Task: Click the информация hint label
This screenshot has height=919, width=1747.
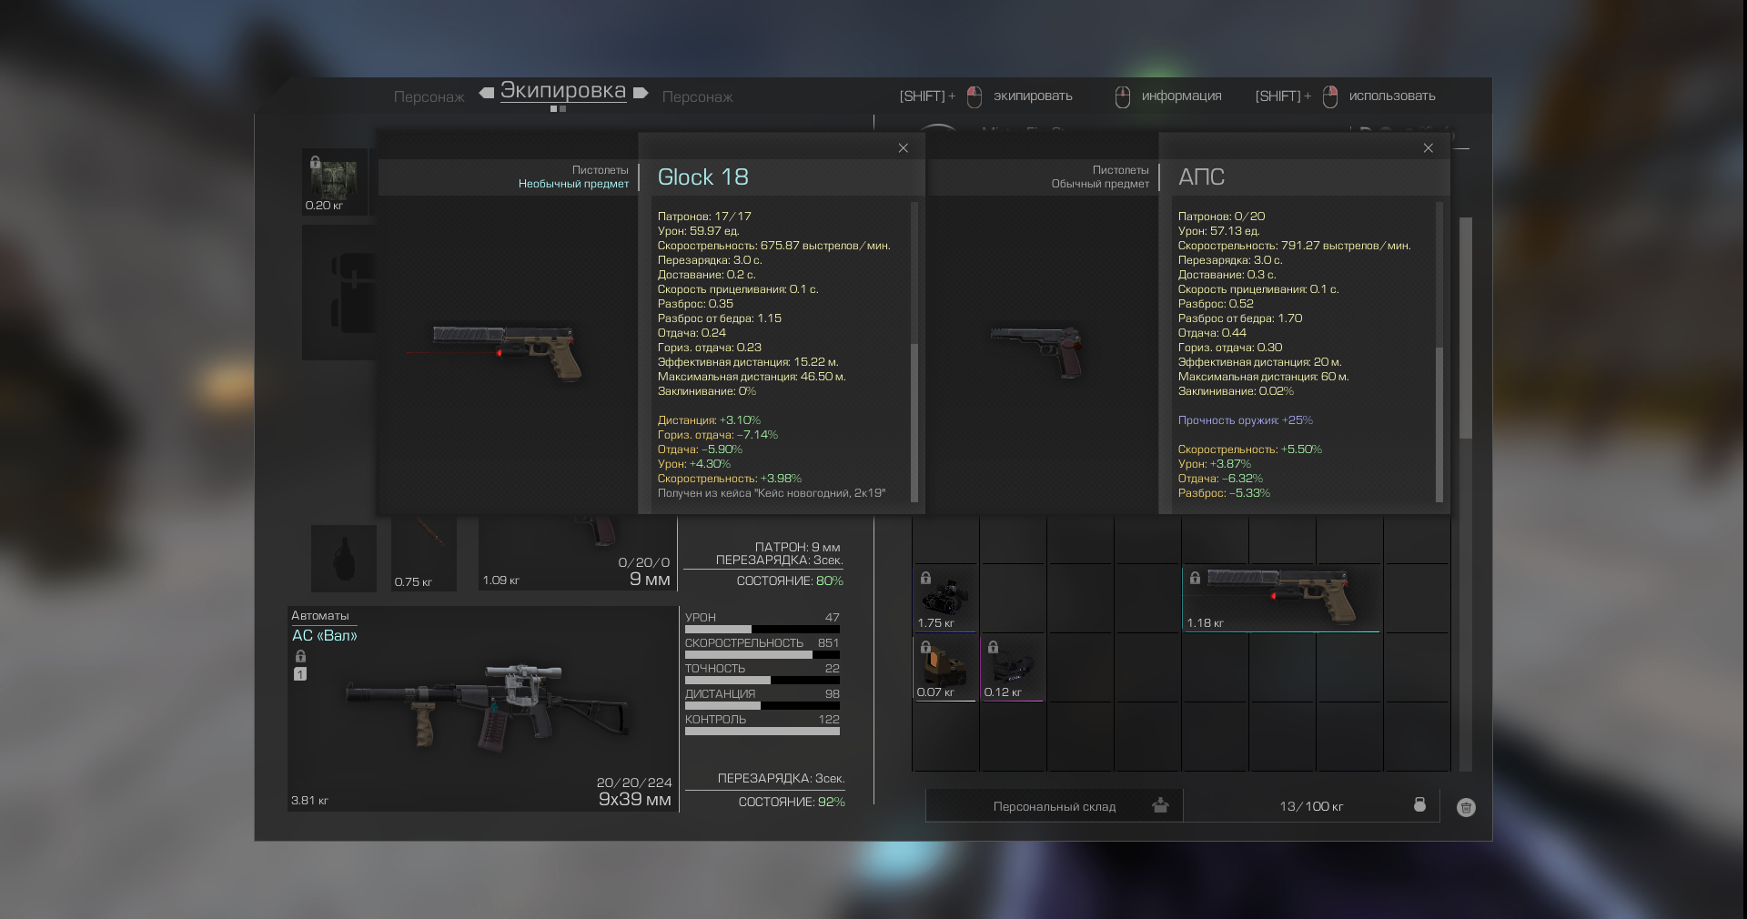Action: pos(1181,96)
